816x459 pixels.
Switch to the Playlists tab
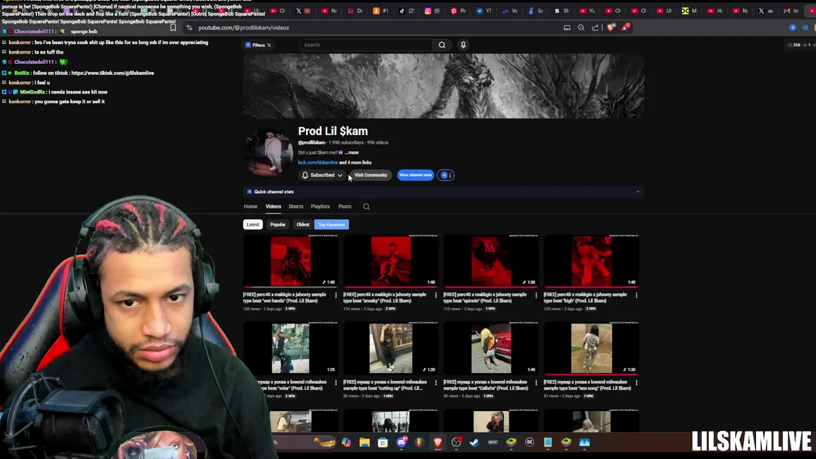320,207
